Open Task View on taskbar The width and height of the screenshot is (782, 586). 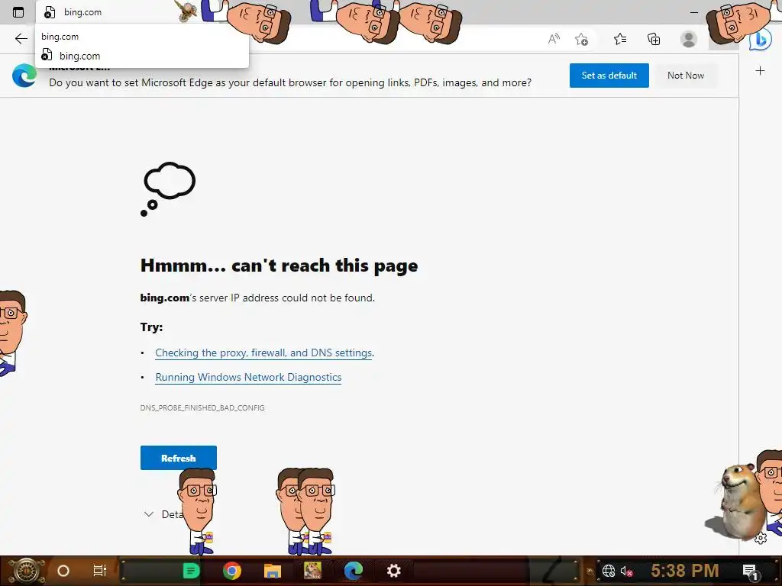100,571
